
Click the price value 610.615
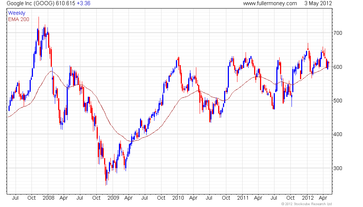66,3
